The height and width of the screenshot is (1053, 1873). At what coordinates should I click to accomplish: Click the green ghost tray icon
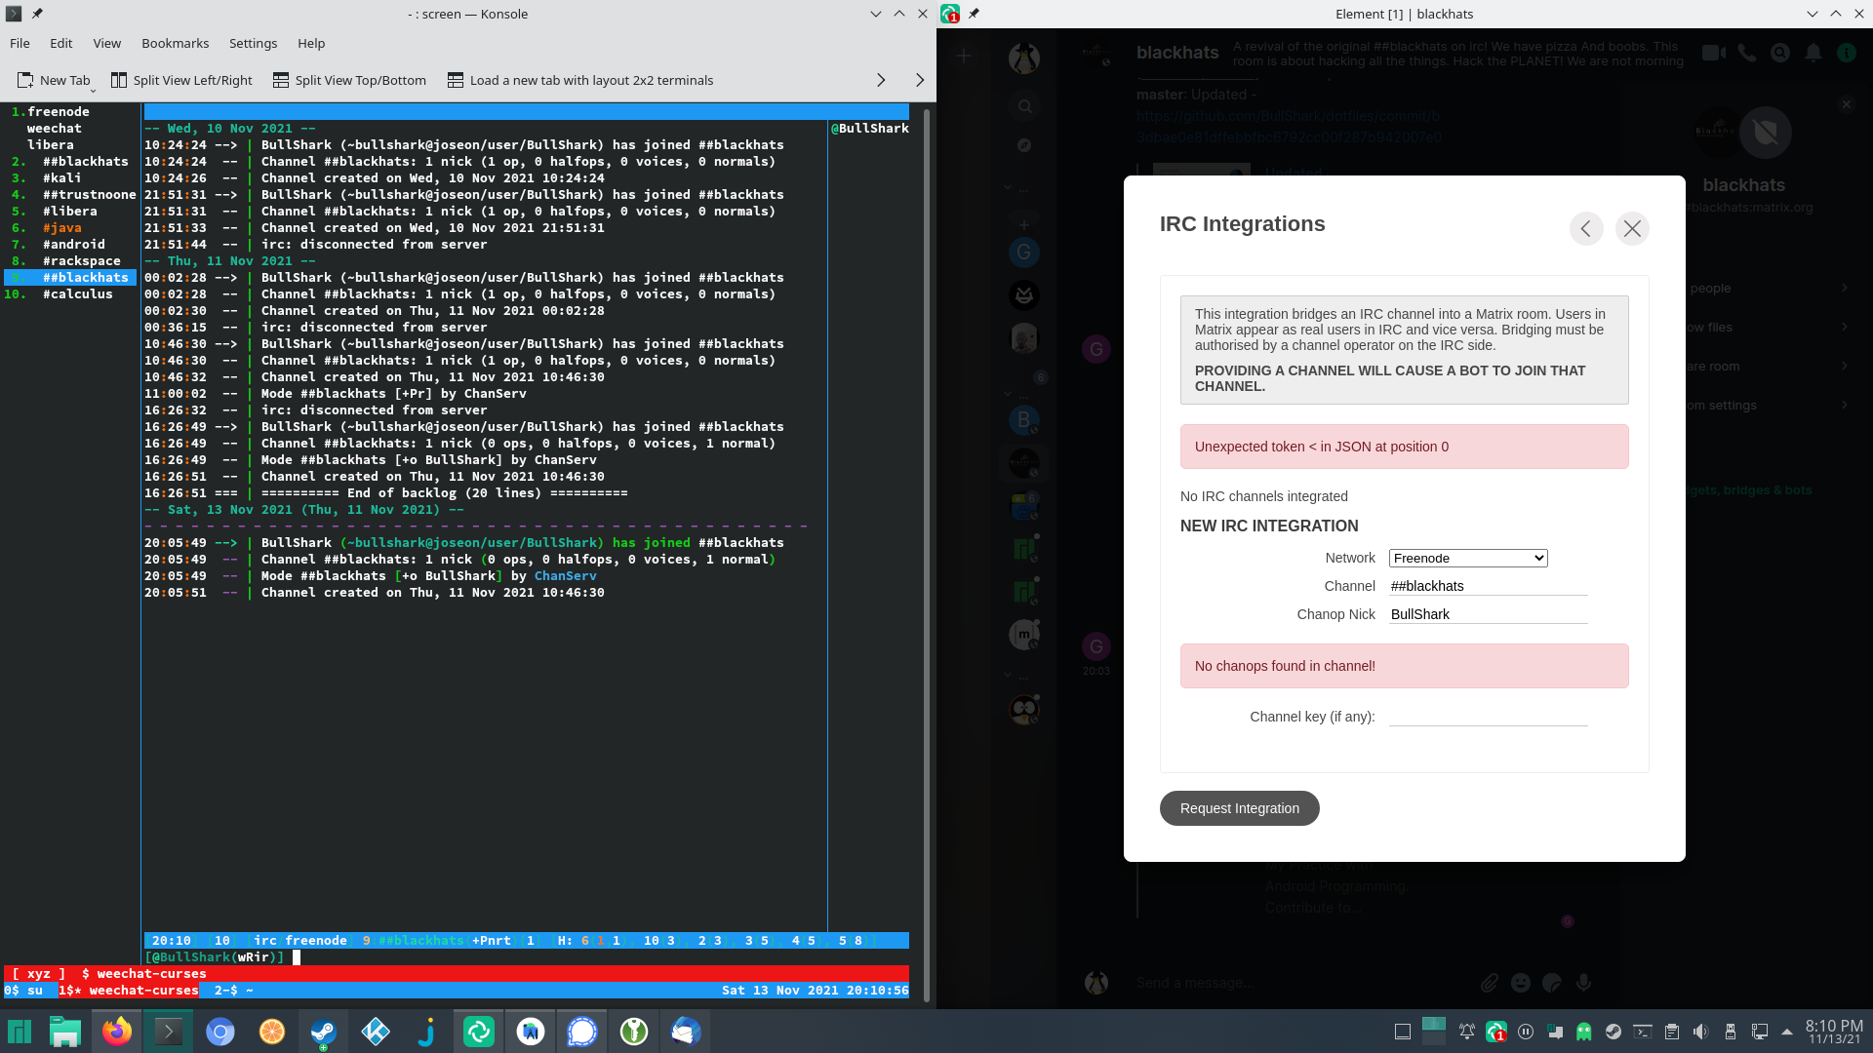tap(1584, 1032)
